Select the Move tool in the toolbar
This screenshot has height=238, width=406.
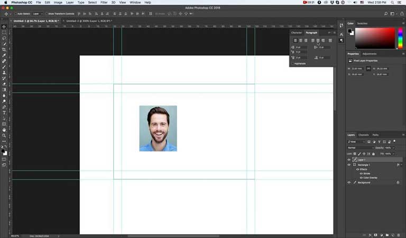point(4,26)
